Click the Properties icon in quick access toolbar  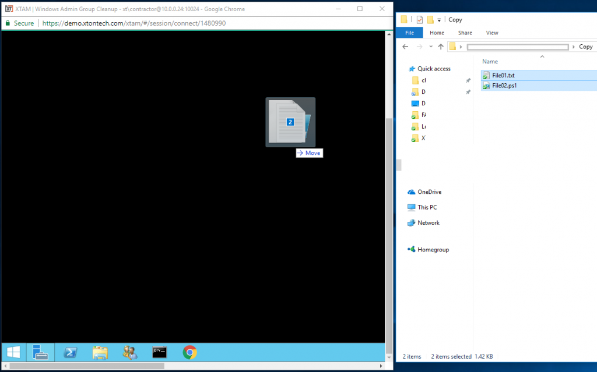pyautogui.click(x=419, y=19)
